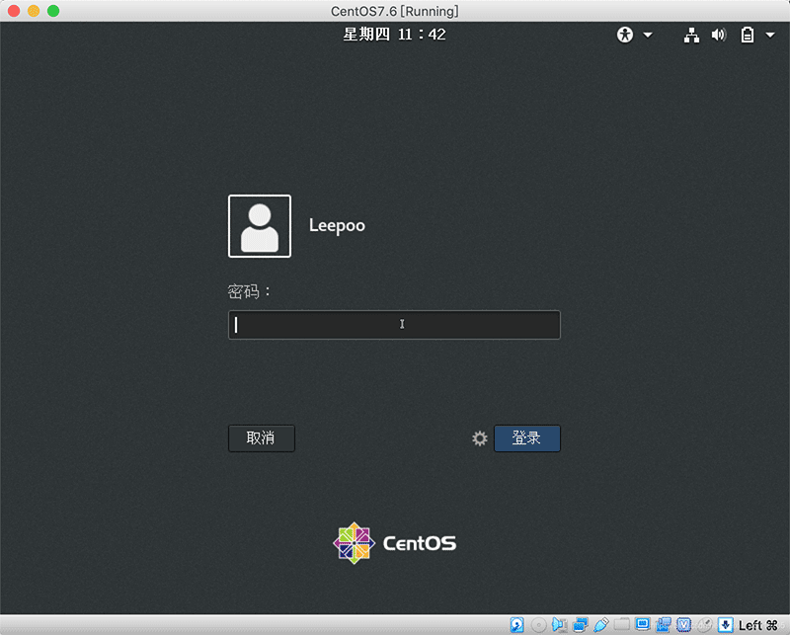Image resolution: width=790 pixels, height=635 pixels.
Task: Click the volume icon in the top bar
Action: tap(717, 35)
